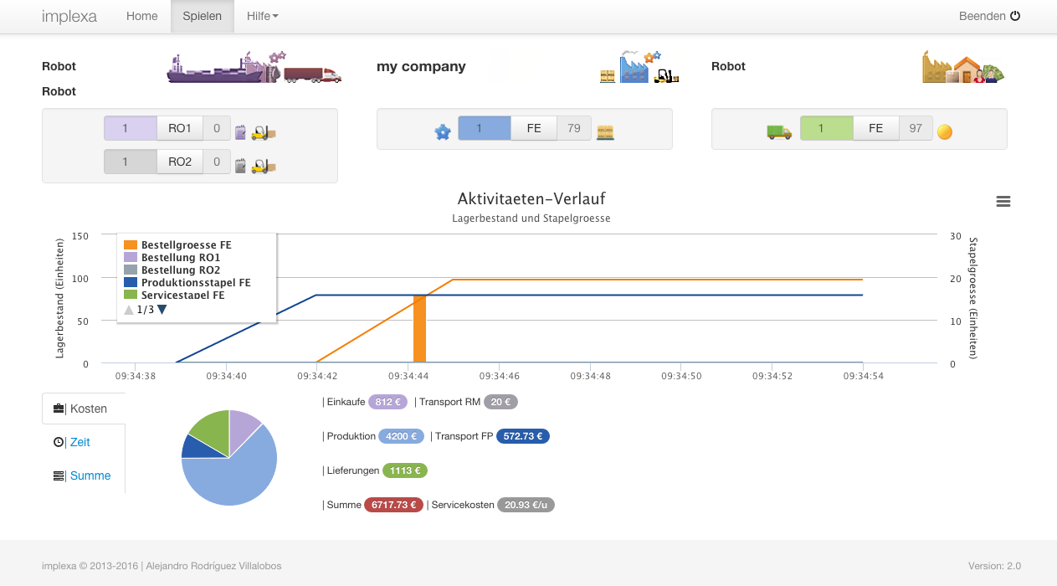1057x586 pixels.
Task: Click the clipboard icon in the RO1 row
Action: (241, 131)
